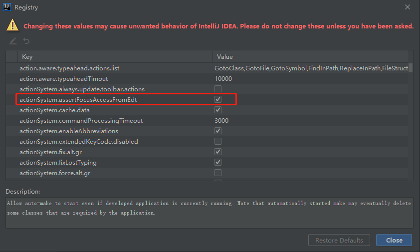Disable actionSystem.enableAbbreviations checkbox
Viewport: 420px width, 252px height.
pyautogui.click(x=218, y=131)
